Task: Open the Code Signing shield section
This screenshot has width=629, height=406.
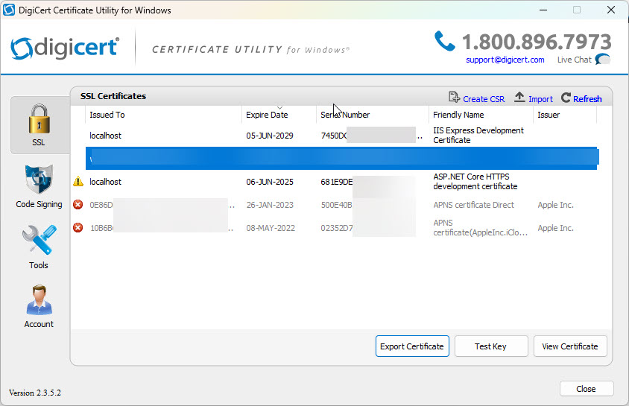Action: [x=39, y=186]
